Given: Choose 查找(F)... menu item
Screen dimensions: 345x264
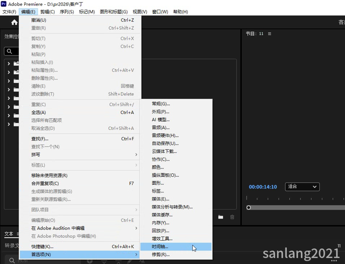Looking at the screenshot, I should (80, 139).
